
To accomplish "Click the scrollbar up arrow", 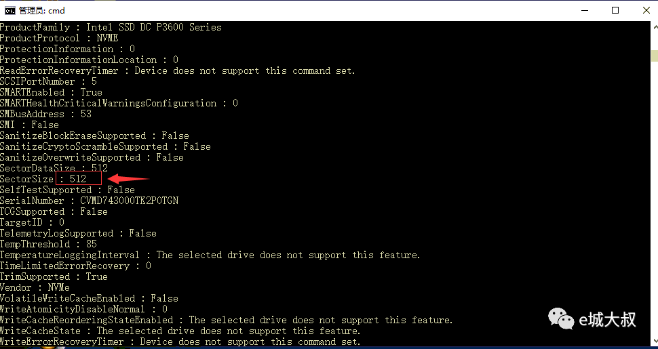I will [x=655, y=27].
